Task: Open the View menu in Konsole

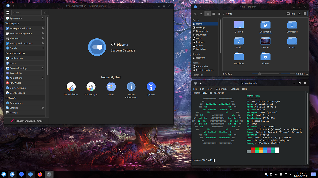Action: pos(210,89)
